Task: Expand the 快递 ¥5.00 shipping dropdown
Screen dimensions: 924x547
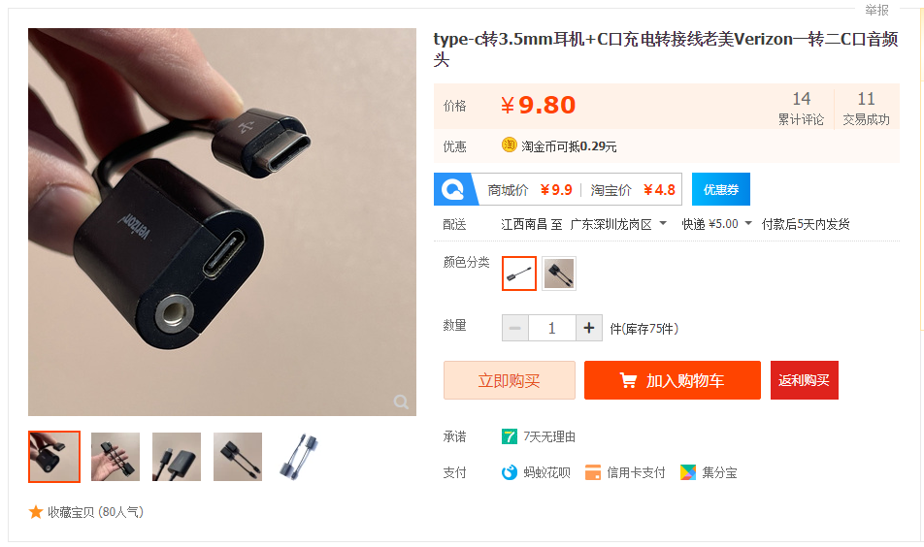Action: pos(748,224)
